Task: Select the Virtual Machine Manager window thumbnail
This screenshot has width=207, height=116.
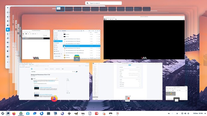Action: [x=36, y=45]
